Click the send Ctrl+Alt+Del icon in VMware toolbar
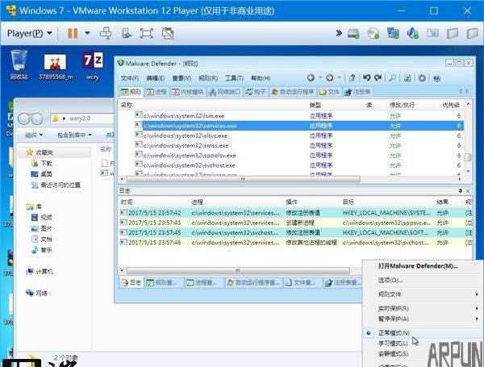 (x=105, y=33)
